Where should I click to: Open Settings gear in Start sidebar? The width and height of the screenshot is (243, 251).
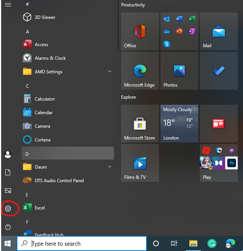click(8, 209)
